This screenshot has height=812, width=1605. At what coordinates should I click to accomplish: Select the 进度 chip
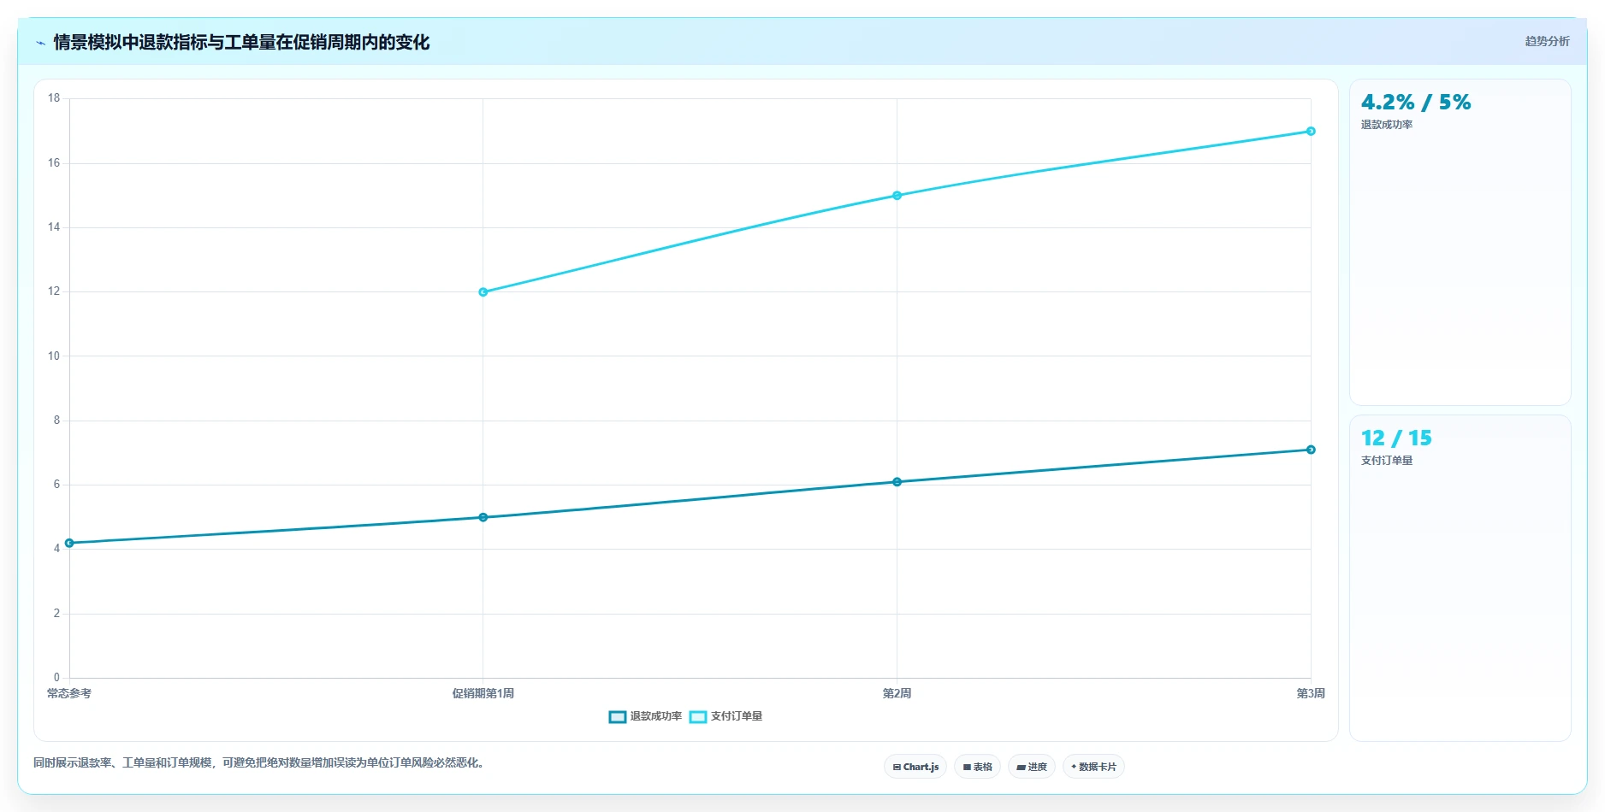[x=1032, y=767]
